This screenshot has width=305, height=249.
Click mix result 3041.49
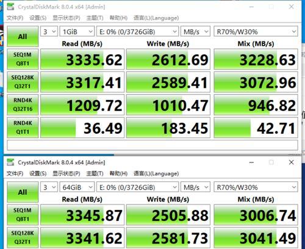coord(256,237)
